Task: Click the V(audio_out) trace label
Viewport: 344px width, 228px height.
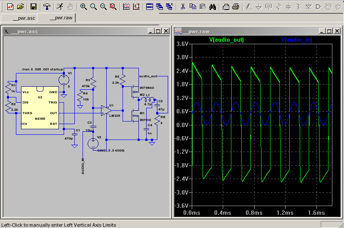Action: (x=227, y=40)
